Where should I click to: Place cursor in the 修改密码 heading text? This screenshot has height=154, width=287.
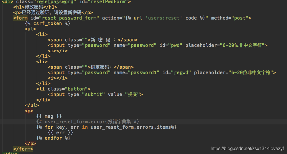point(34,7)
